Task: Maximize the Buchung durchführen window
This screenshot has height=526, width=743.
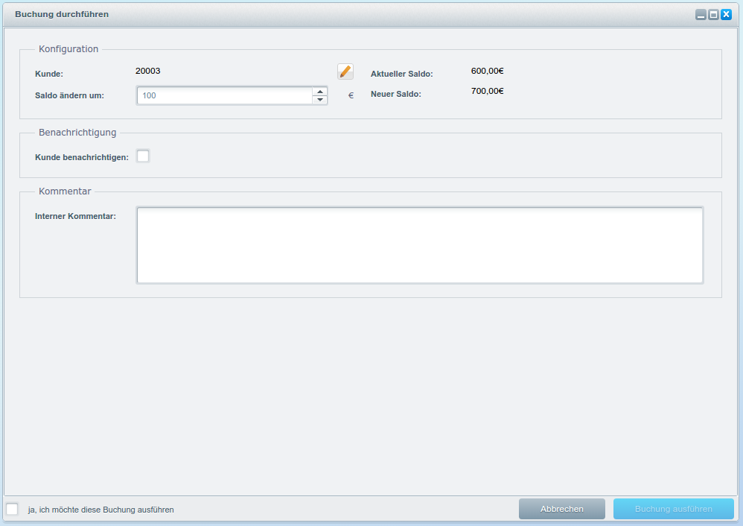Action: (x=713, y=14)
